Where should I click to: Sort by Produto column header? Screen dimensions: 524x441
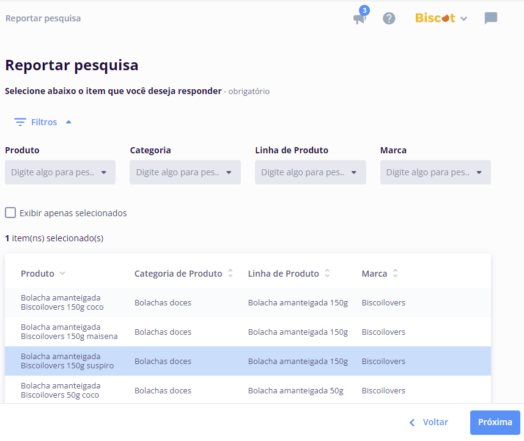tap(43, 274)
